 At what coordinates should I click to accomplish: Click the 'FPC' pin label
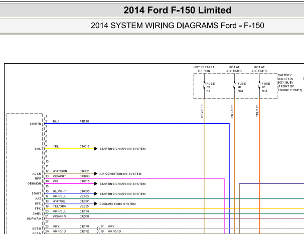pos(38,208)
